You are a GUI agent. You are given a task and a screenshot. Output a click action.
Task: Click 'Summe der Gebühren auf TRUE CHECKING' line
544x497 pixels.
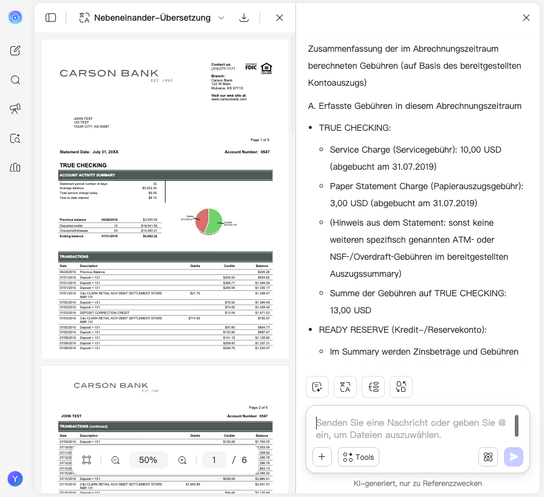coord(418,302)
